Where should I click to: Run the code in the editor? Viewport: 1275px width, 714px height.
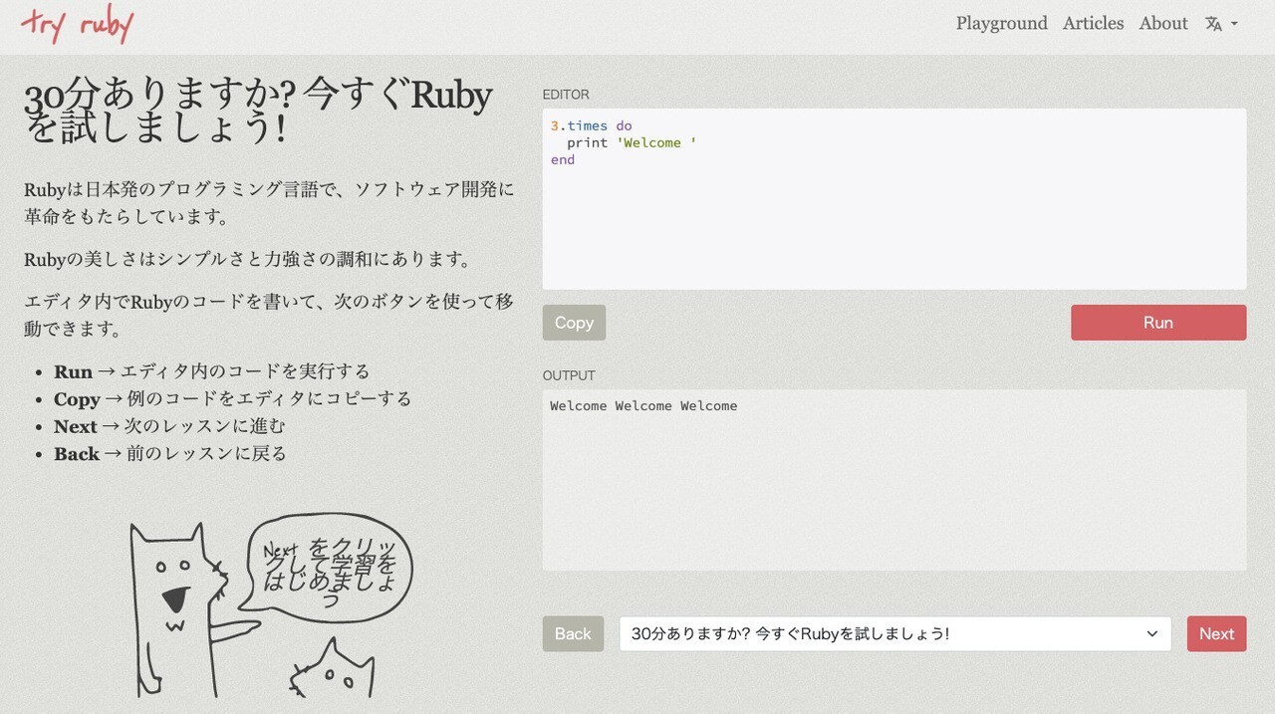[x=1157, y=322]
